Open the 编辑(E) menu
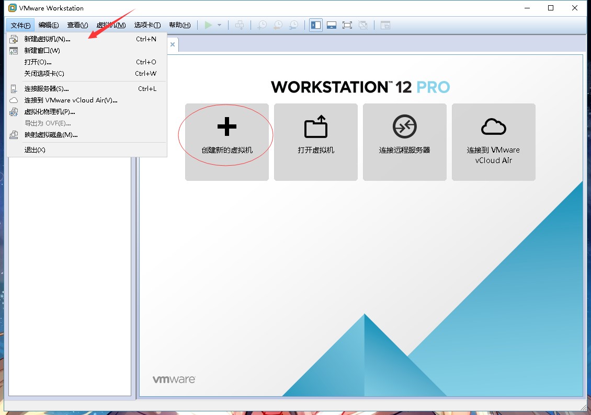 pos(49,25)
